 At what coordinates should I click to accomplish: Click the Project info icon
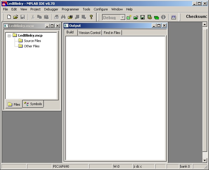point(163,17)
